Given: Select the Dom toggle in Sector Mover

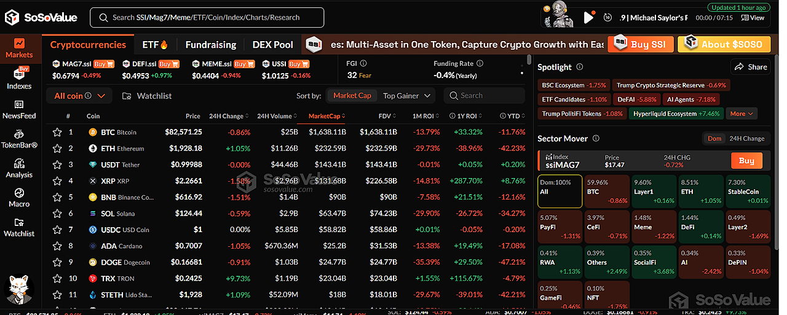Looking at the screenshot, I should point(714,139).
